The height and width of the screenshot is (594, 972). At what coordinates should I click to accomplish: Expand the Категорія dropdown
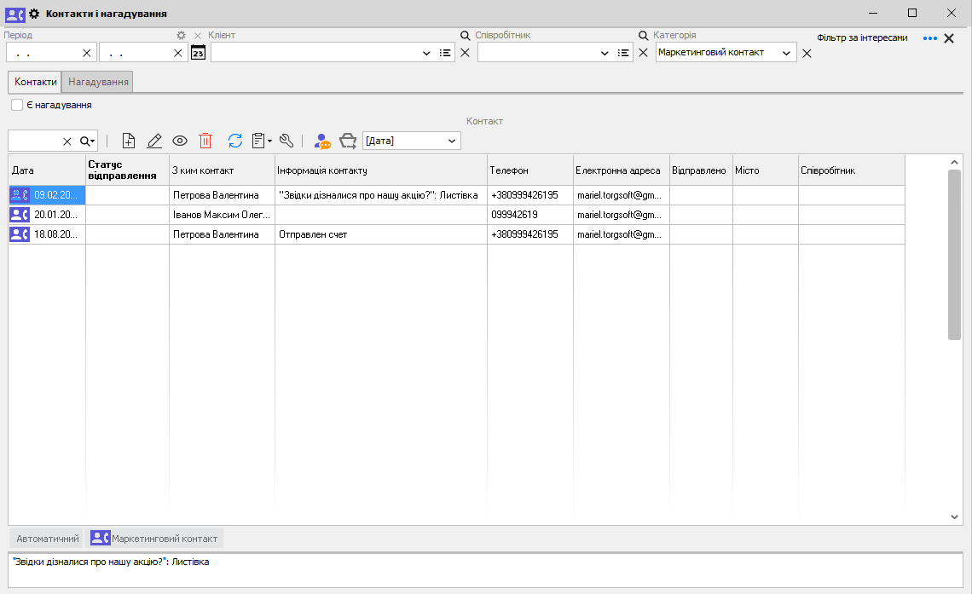pos(786,53)
